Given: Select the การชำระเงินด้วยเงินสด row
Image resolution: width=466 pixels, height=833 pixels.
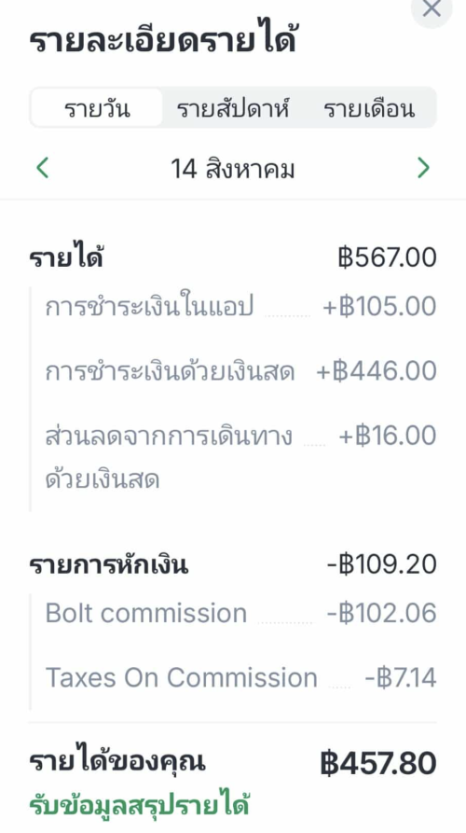Looking at the screenshot, I should pos(240,371).
